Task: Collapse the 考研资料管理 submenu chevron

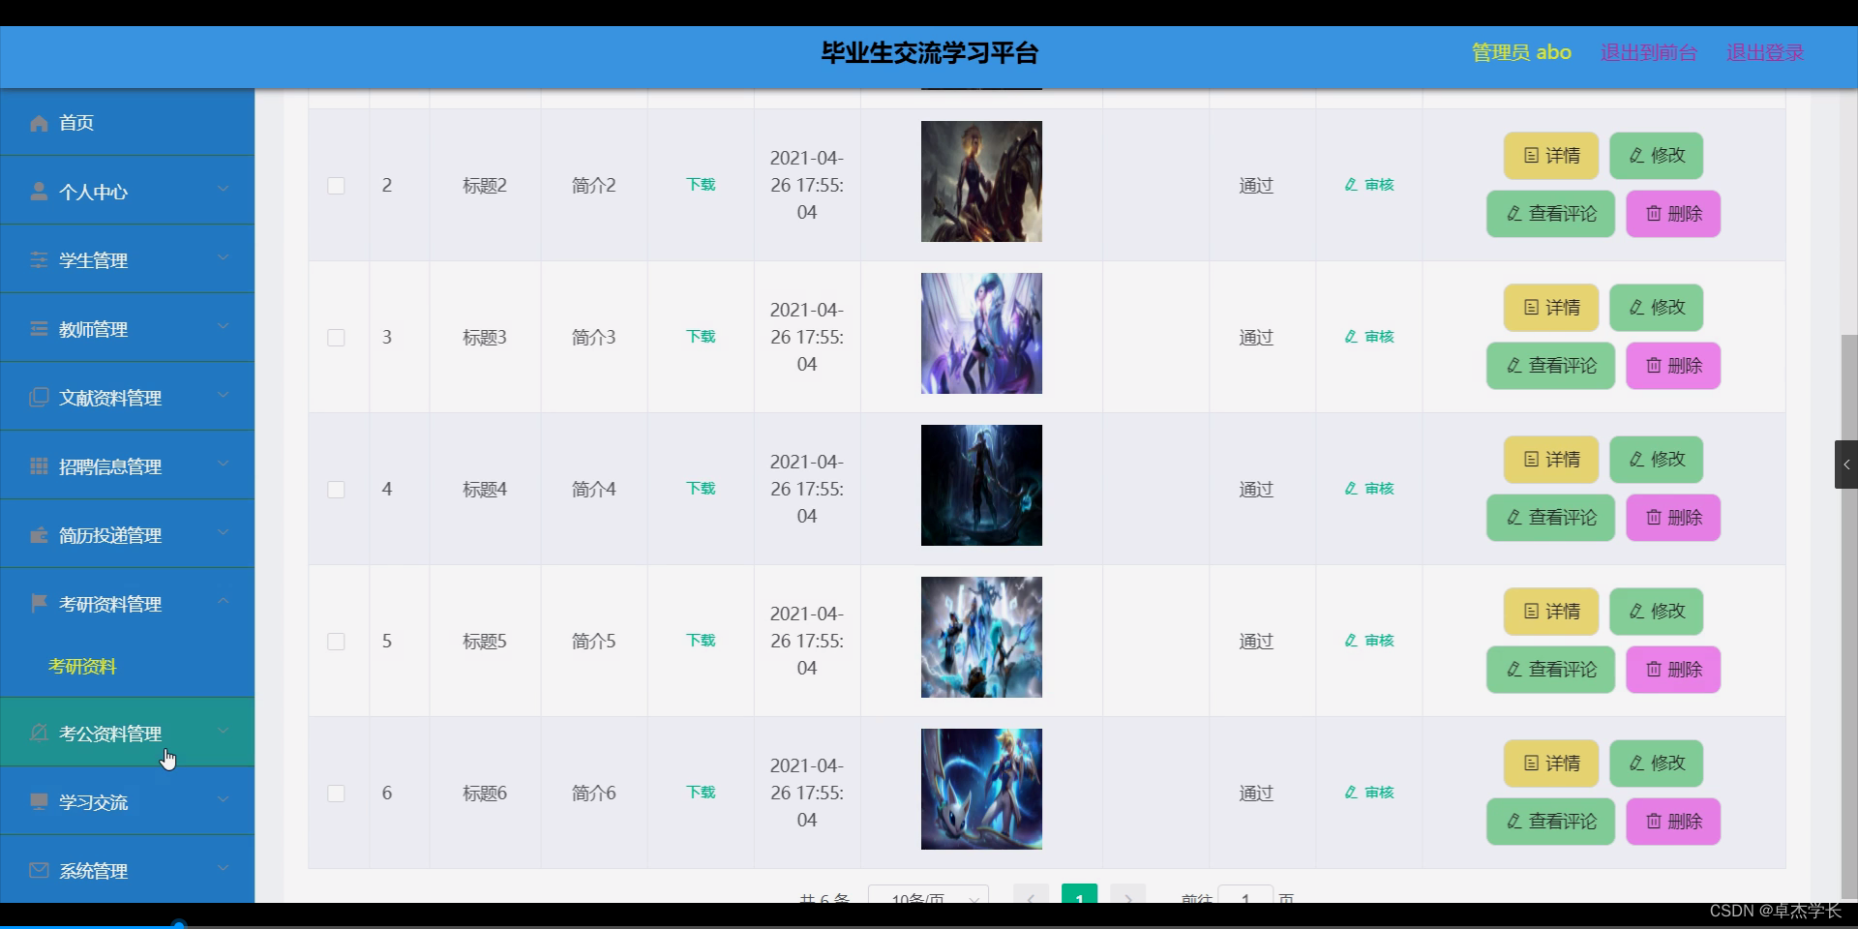Action: (224, 602)
